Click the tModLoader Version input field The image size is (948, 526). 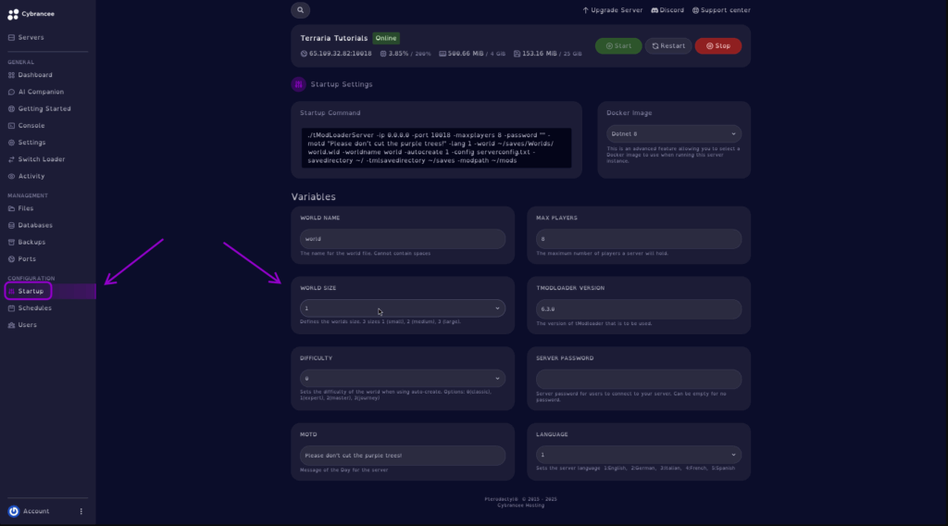[x=639, y=309]
